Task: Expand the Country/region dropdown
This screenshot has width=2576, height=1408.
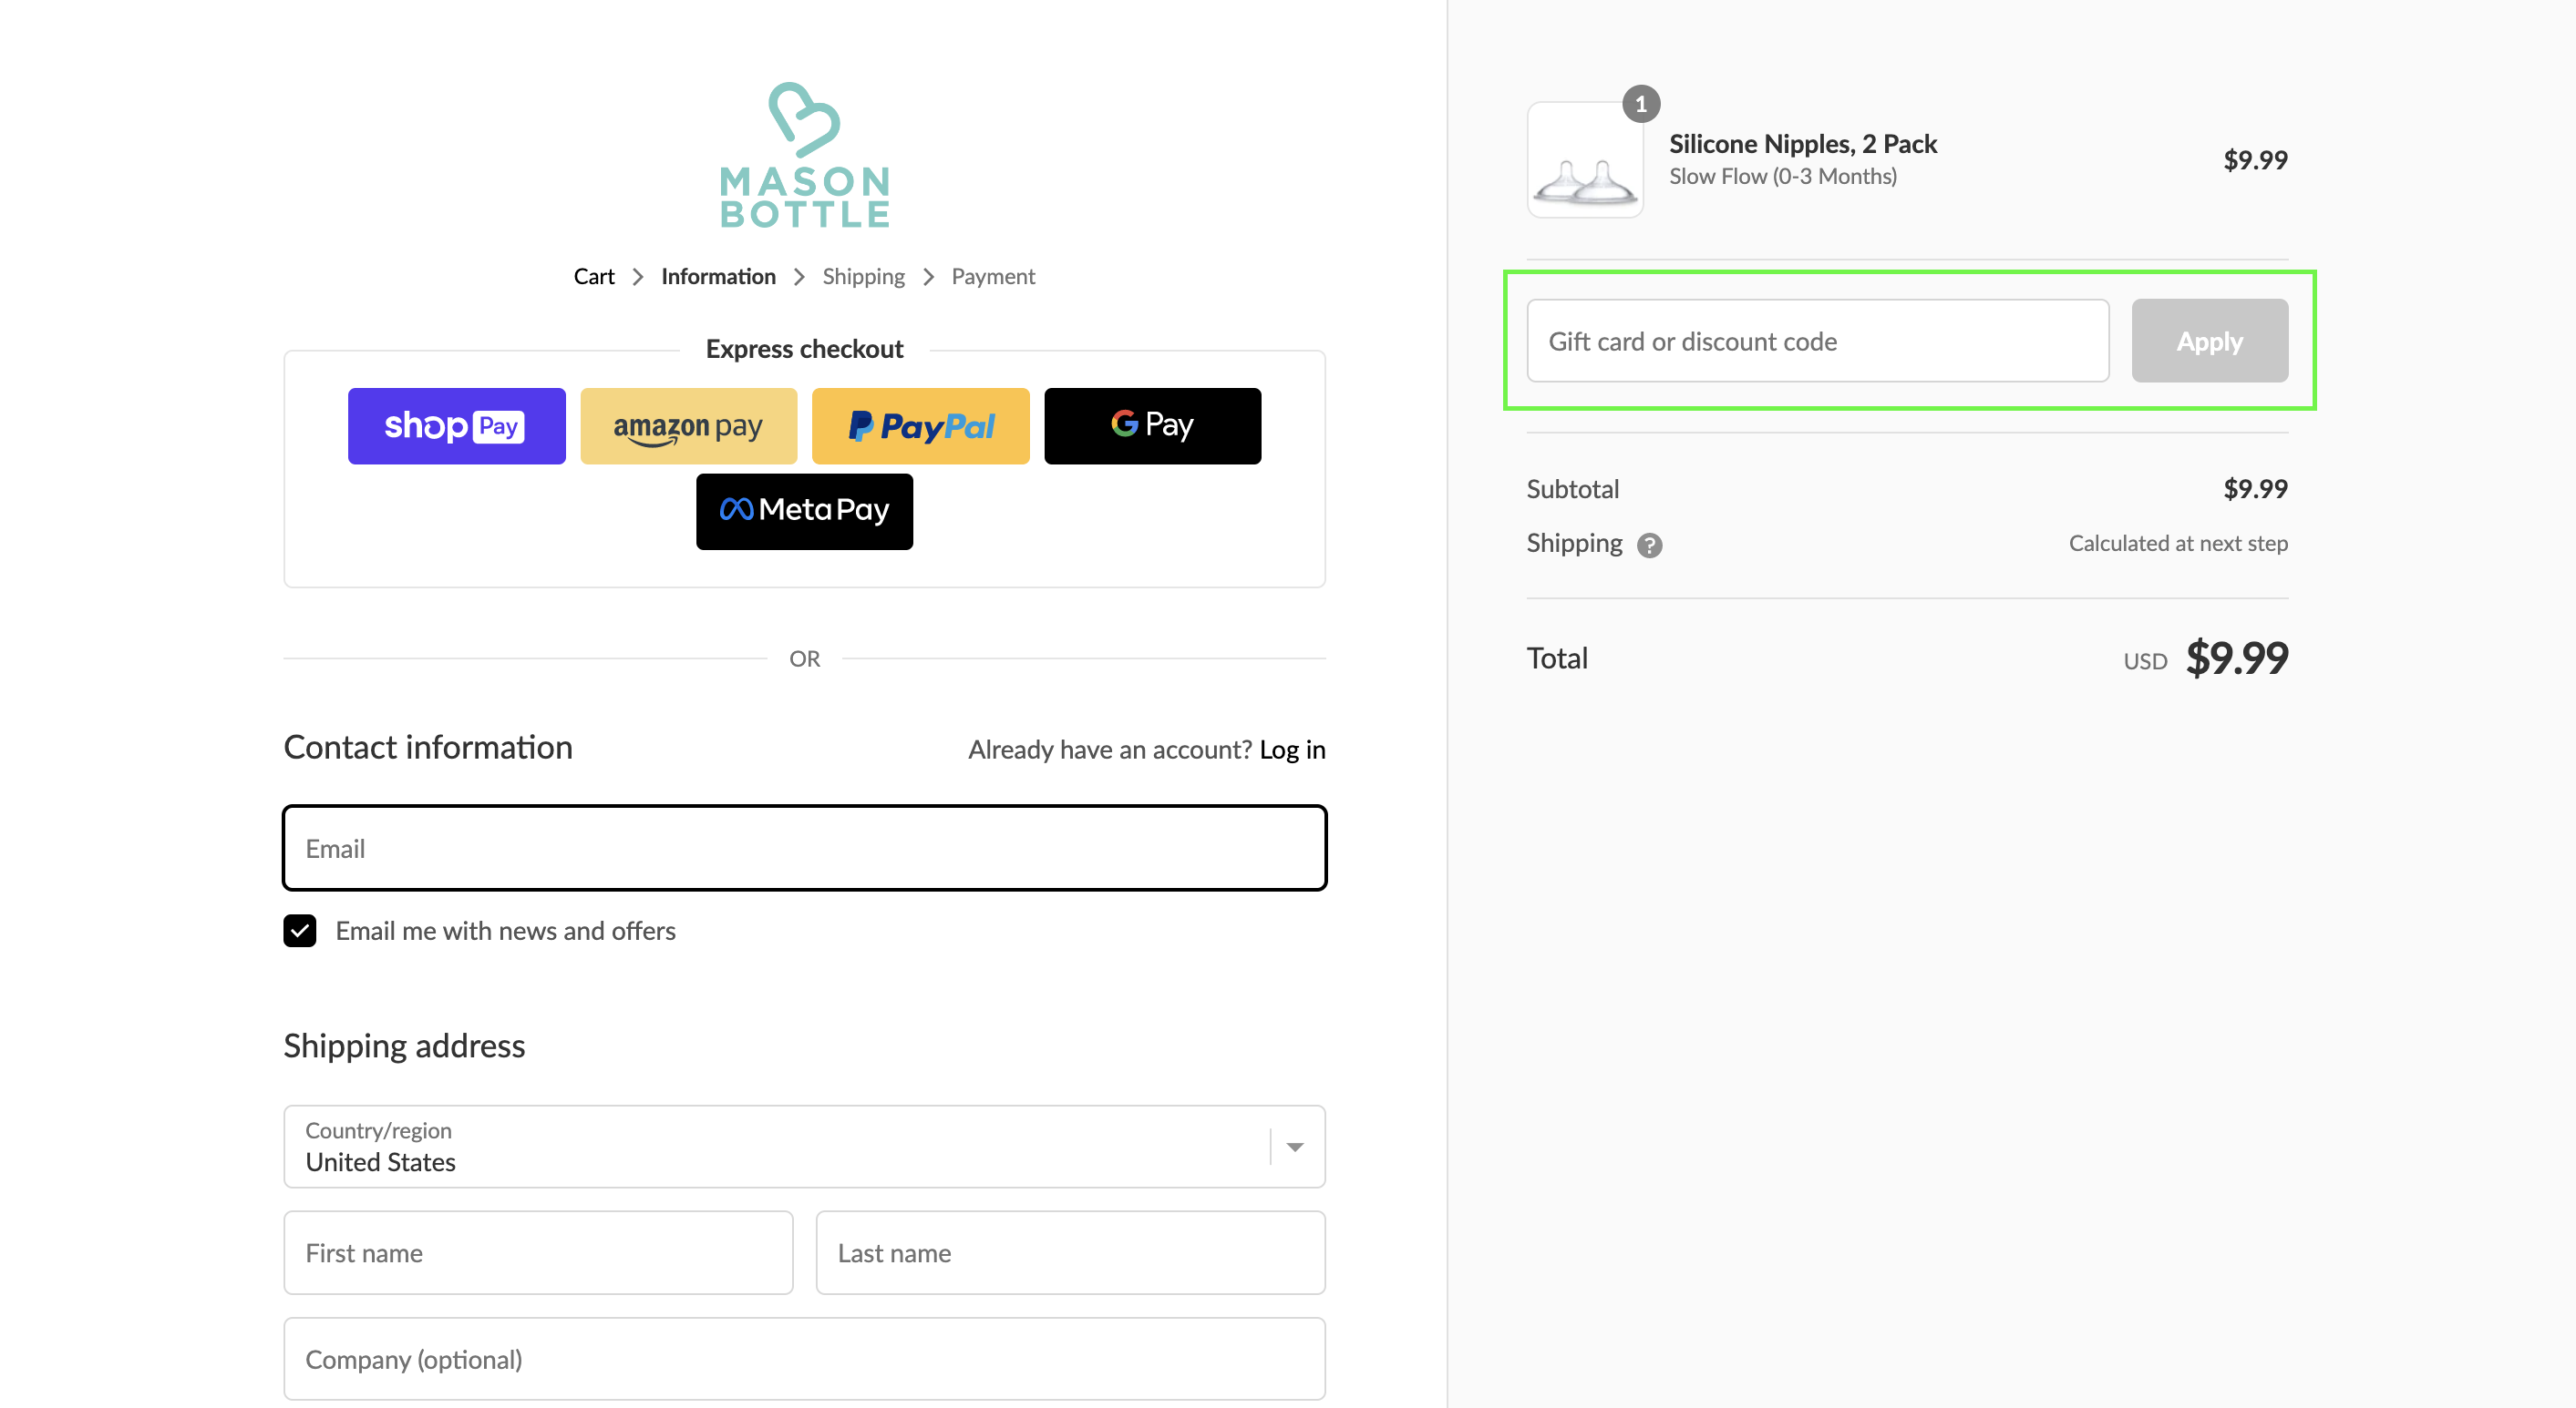Action: pyautogui.click(x=804, y=1147)
